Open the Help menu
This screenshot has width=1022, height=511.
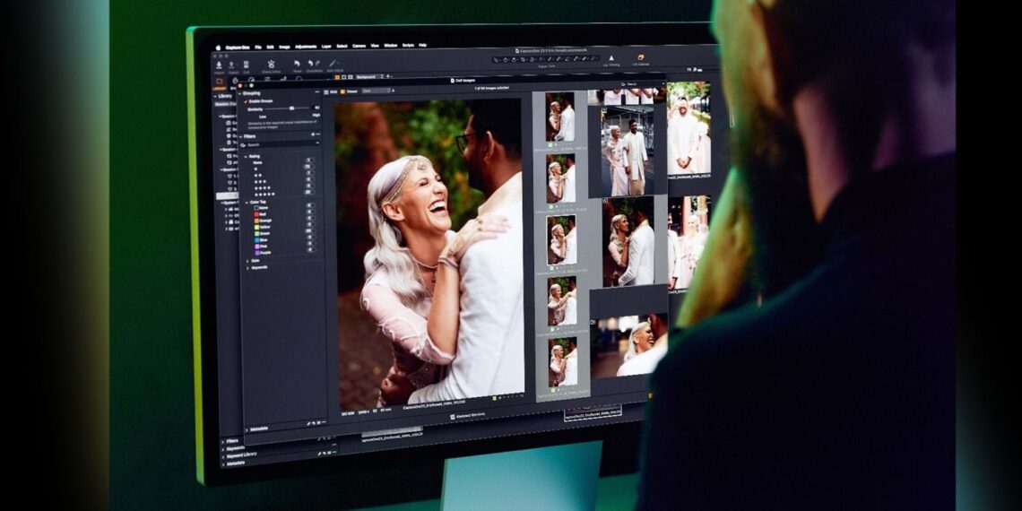click(422, 46)
